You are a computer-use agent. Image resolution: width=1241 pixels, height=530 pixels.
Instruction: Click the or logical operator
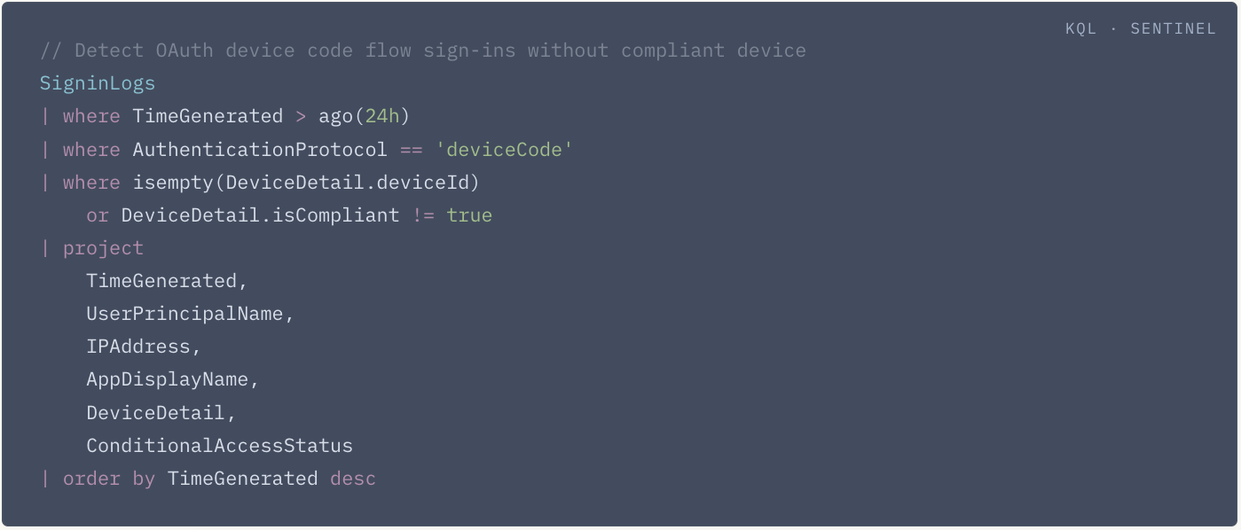(x=98, y=215)
